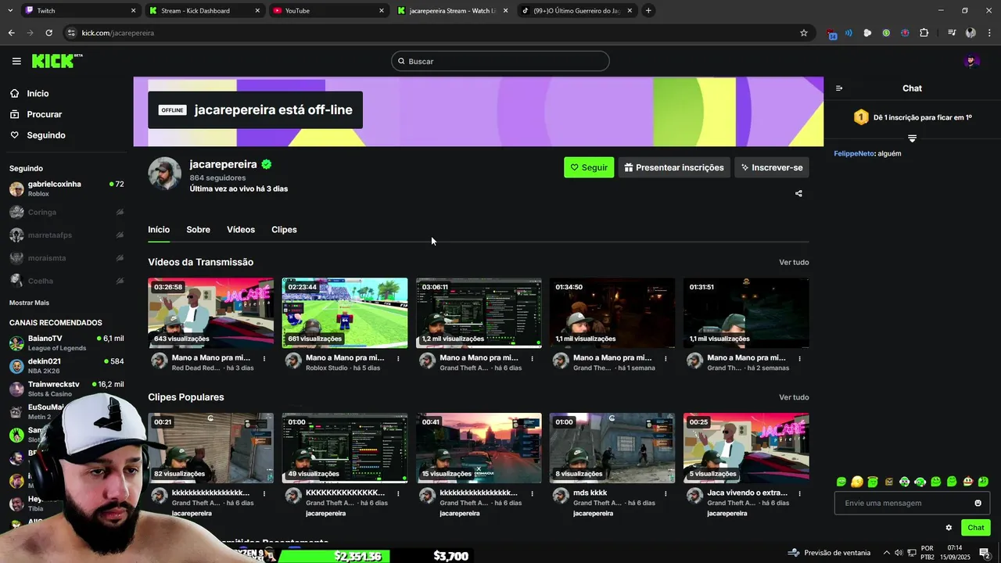The height and width of the screenshot is (563, 1001).
Task: Click Ver tudo for Vídeos da Transmissão
Action: (x=794, y=262)
